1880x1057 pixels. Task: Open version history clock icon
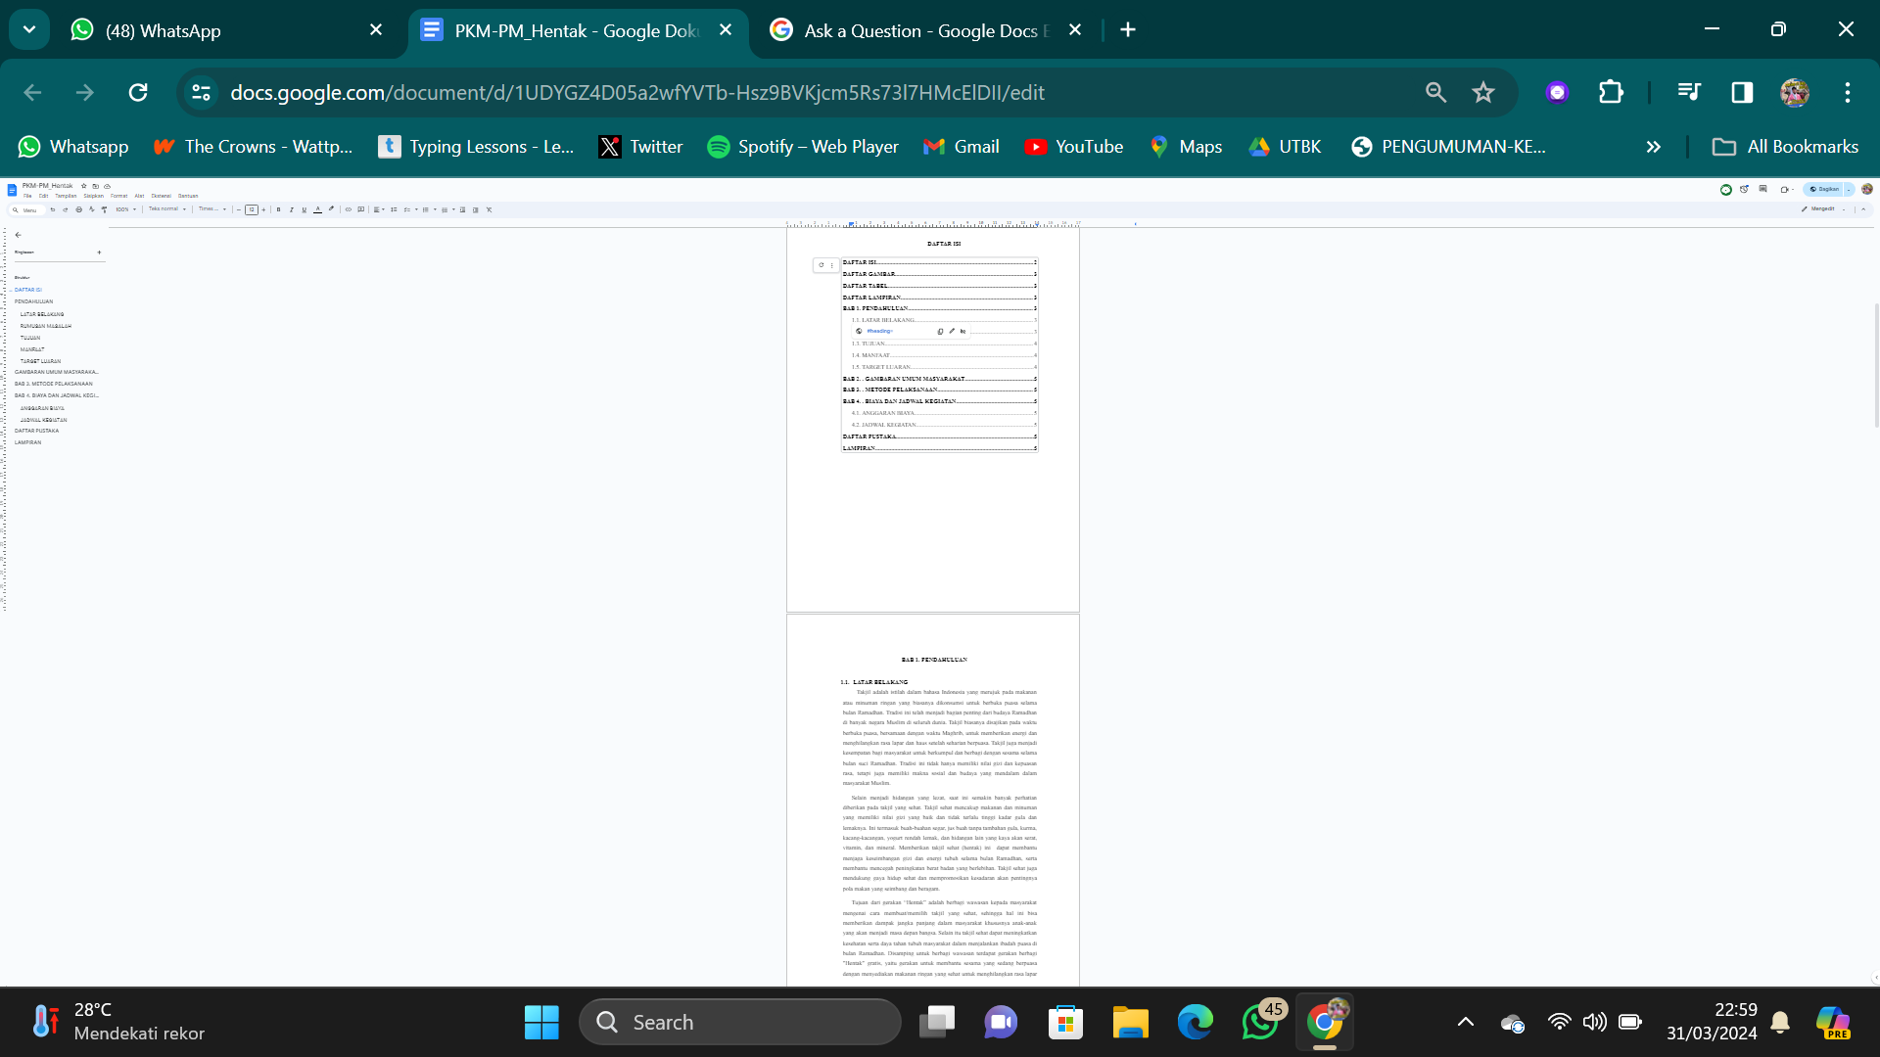(1744, 189)
